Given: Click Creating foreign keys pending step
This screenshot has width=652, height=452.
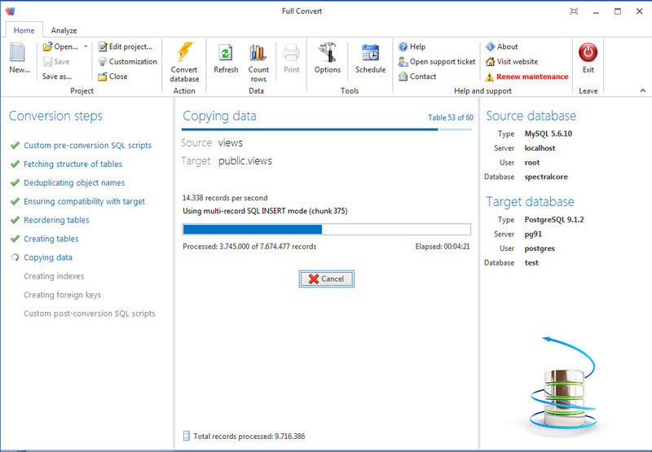Looking at the screenshot, I should click(62, 295).
